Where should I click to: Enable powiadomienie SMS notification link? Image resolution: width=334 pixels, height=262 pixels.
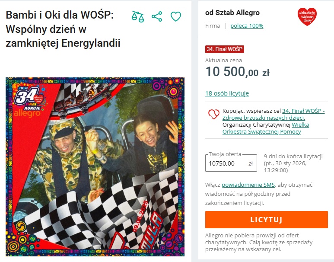248,185
